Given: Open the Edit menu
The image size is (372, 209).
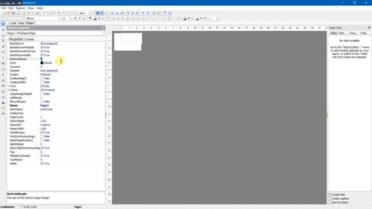Looking at the screenshot, I should (11, 8).
